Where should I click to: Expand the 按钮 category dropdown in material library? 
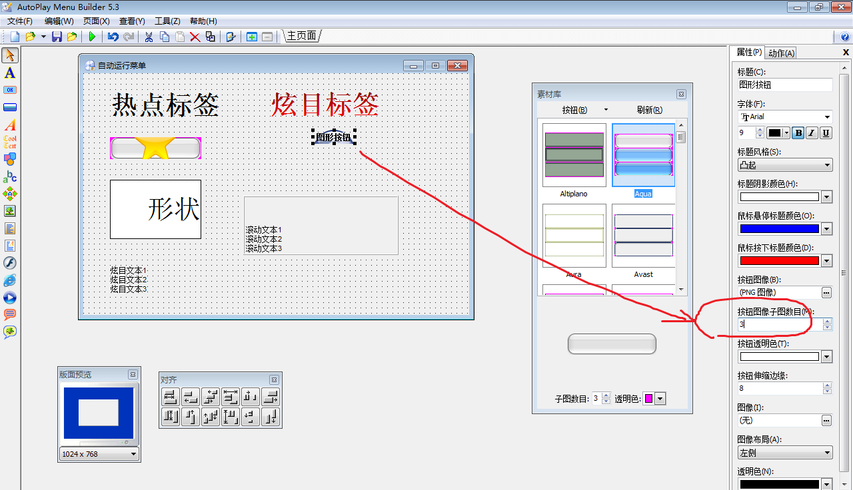[x=605, y=110]
